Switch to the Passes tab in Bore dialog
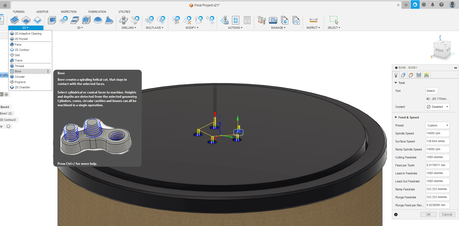This screenshot has height=226, width=459. [419, 75]
